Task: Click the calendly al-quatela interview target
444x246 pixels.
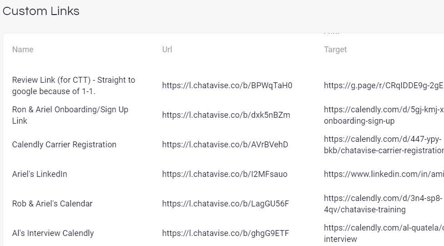Action: tap(384, 233)
